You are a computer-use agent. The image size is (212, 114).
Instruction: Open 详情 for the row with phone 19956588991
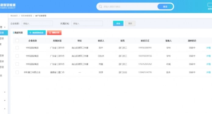(208, 48)
